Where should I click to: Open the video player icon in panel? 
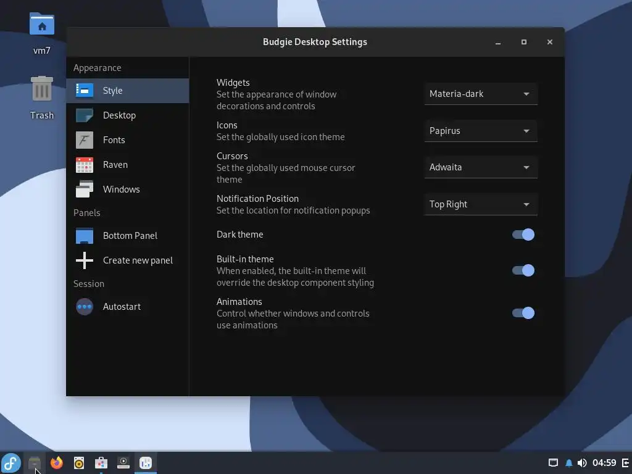pos(123,463)
